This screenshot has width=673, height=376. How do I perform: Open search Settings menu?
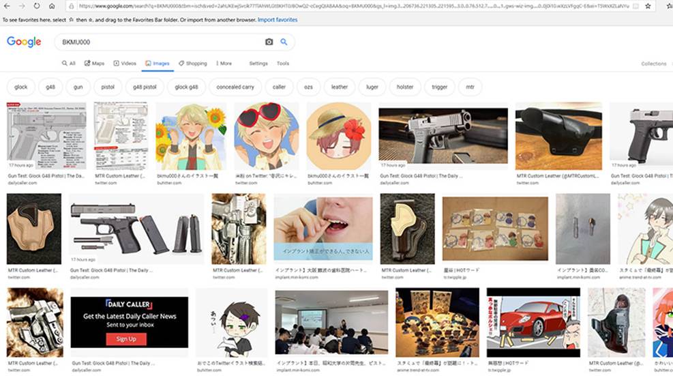(258, 63)
